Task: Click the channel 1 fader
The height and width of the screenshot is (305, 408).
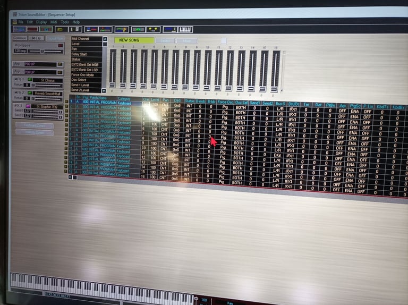Action: pos(113,69)
